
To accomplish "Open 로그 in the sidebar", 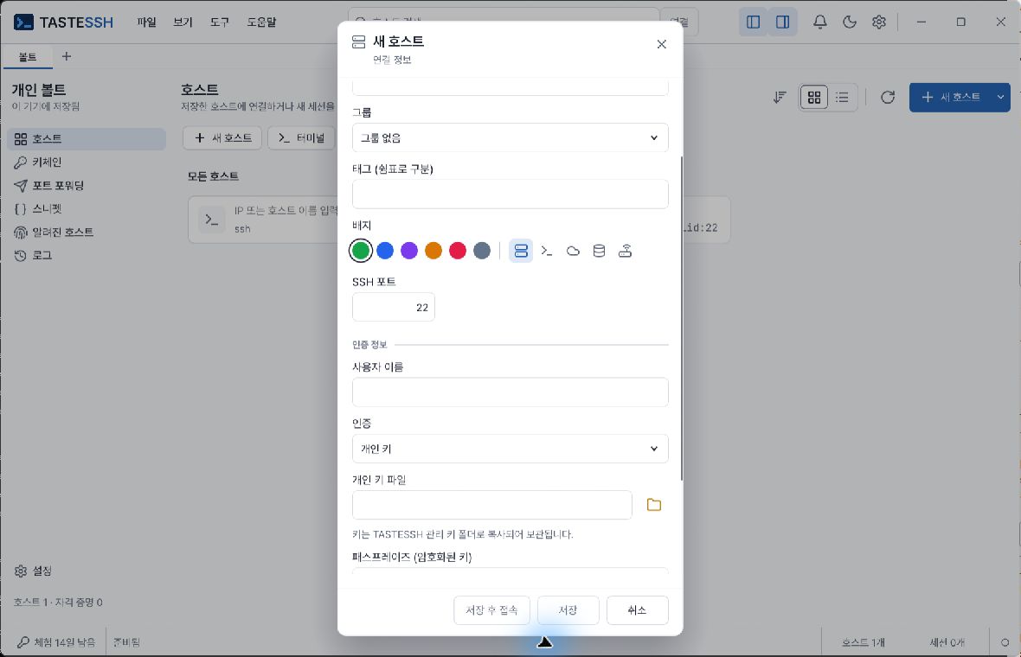I will tap(87, 256).
